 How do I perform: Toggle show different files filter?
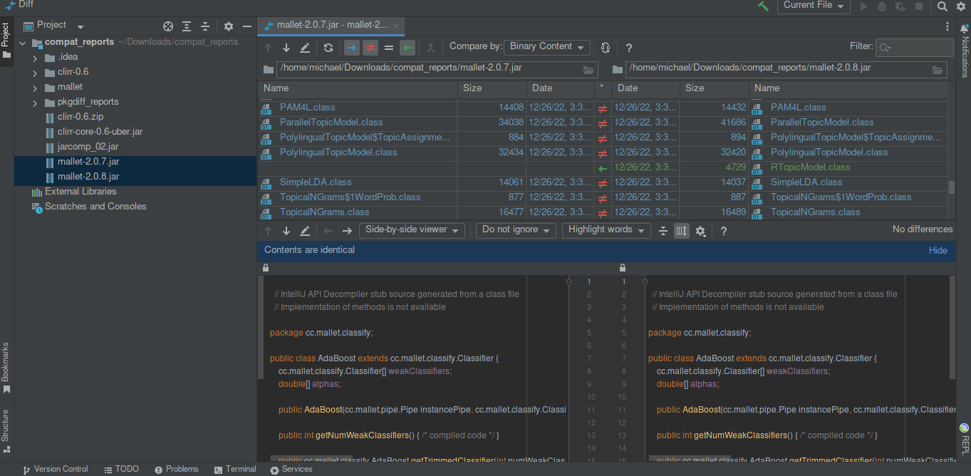click(370, 48)
